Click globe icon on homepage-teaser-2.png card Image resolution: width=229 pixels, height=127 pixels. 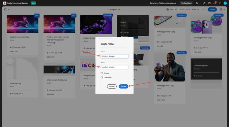click(x=158, y=42)
